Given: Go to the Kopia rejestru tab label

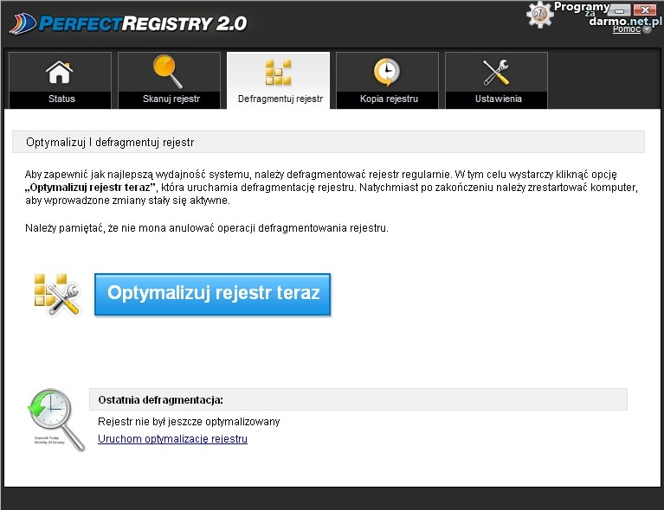Looking at the screenshot, I should point(389,99).
